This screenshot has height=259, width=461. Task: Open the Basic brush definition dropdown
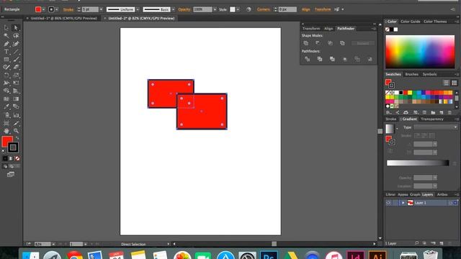pyautogui.click(x=173, y=9)
